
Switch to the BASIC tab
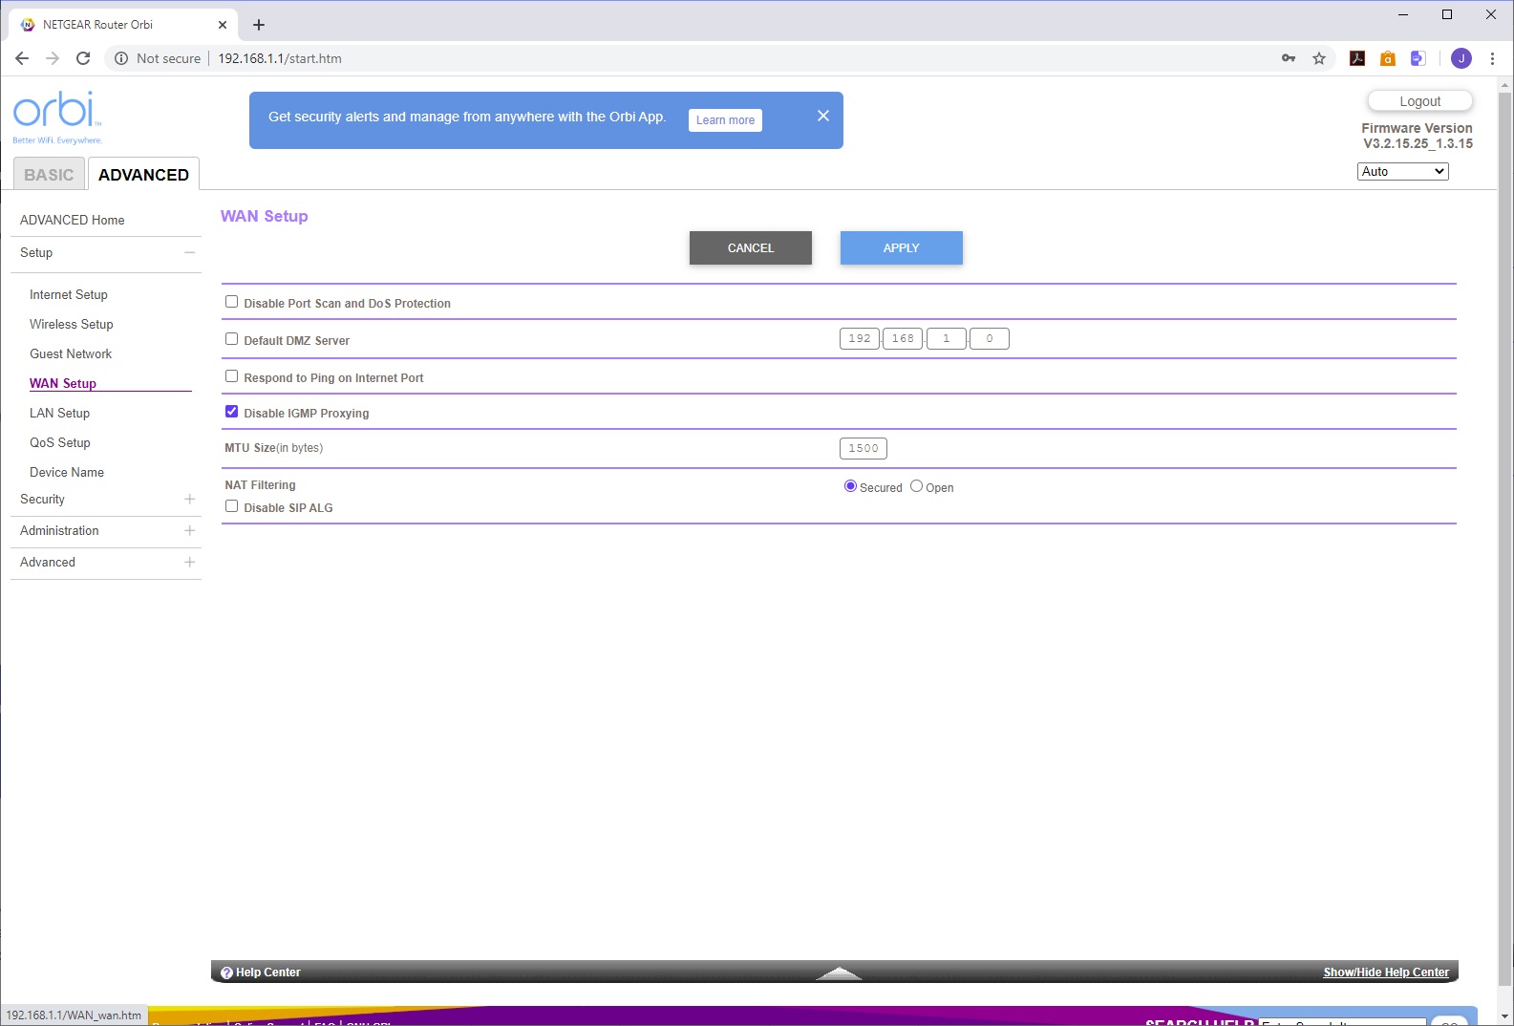(49, 175)
